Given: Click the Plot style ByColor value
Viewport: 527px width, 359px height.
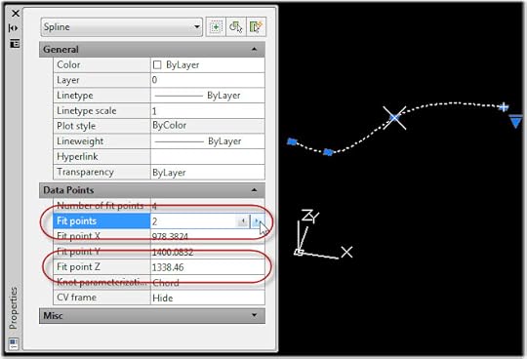Looking at the screenshot, I should (207, 126).
